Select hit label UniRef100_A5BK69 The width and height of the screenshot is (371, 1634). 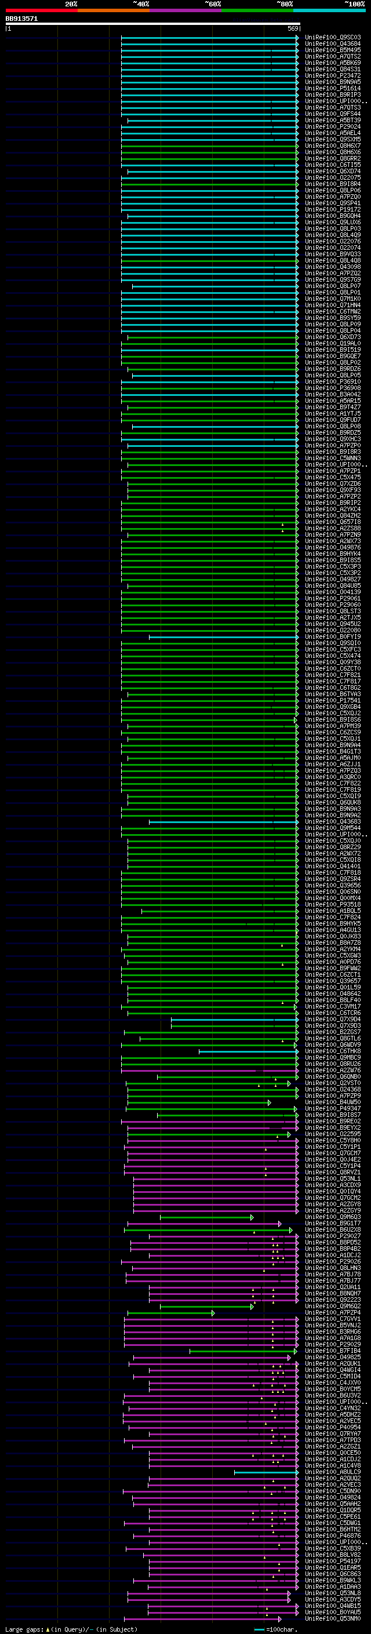tap(333, 63)
